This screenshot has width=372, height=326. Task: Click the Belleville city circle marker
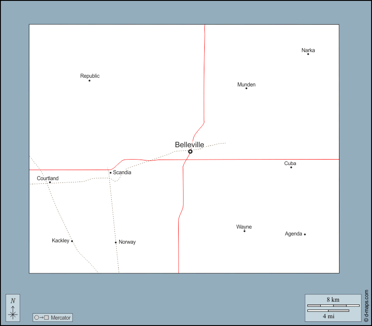190,151
